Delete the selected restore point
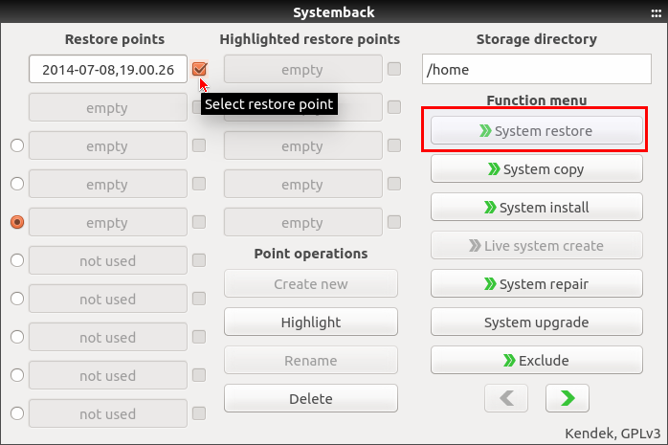Viewport: 668px width, 445px height. pos(311,398)
